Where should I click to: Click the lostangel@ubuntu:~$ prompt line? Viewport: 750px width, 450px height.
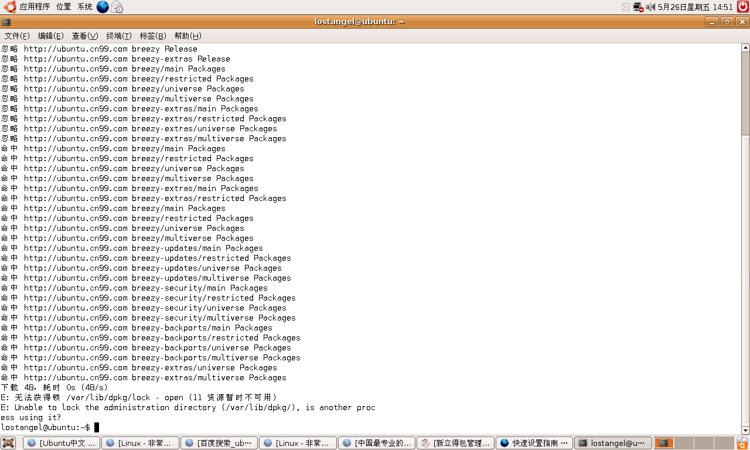coord(50,427)
